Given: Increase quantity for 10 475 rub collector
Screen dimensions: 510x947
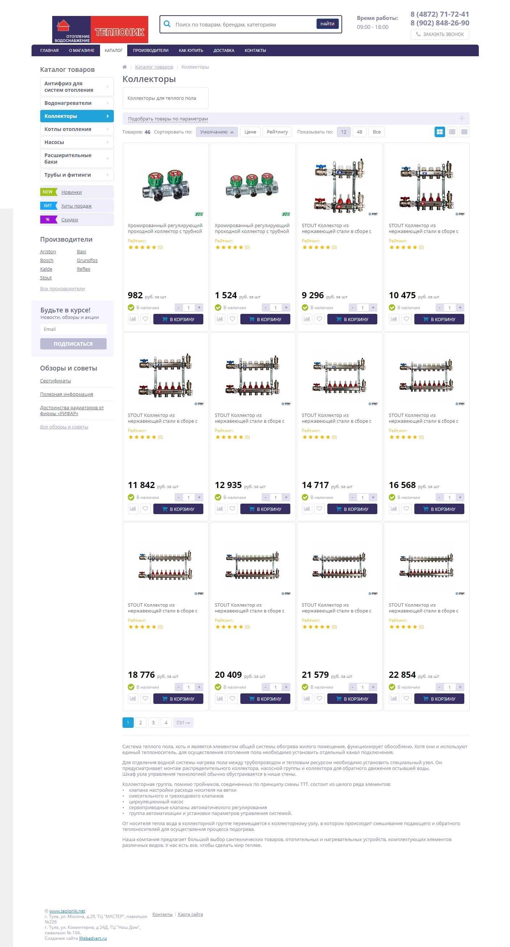Looking at the screenshot, I should (x=460, y=308).
